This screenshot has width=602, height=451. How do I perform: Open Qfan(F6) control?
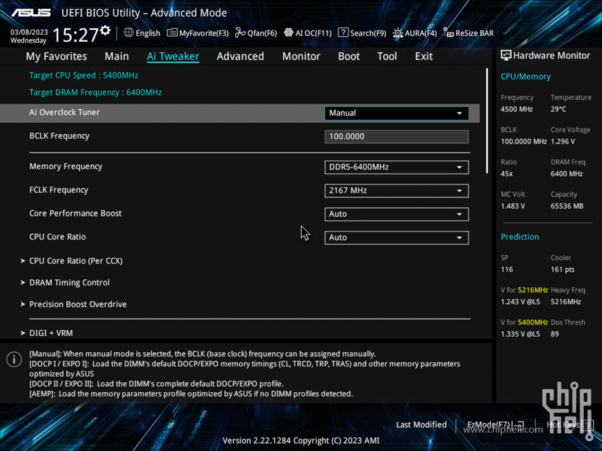tap(256, 33)
